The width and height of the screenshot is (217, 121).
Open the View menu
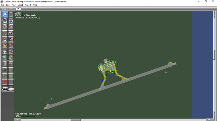[14, 5]
